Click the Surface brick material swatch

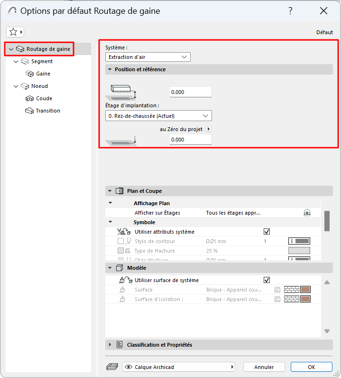click(297, 290)
